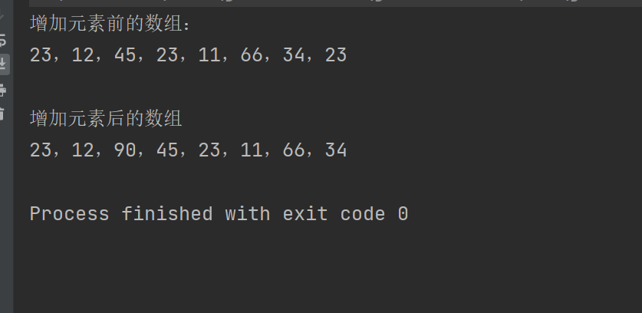This screenshot has width=642, height=313.
Task: Click 66 in the second array line
Action: coord(294,150)
